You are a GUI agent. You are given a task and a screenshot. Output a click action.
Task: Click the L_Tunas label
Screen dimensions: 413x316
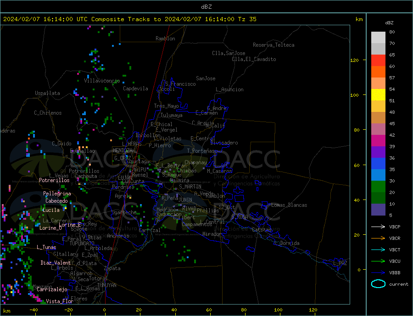tap(46, 247)
